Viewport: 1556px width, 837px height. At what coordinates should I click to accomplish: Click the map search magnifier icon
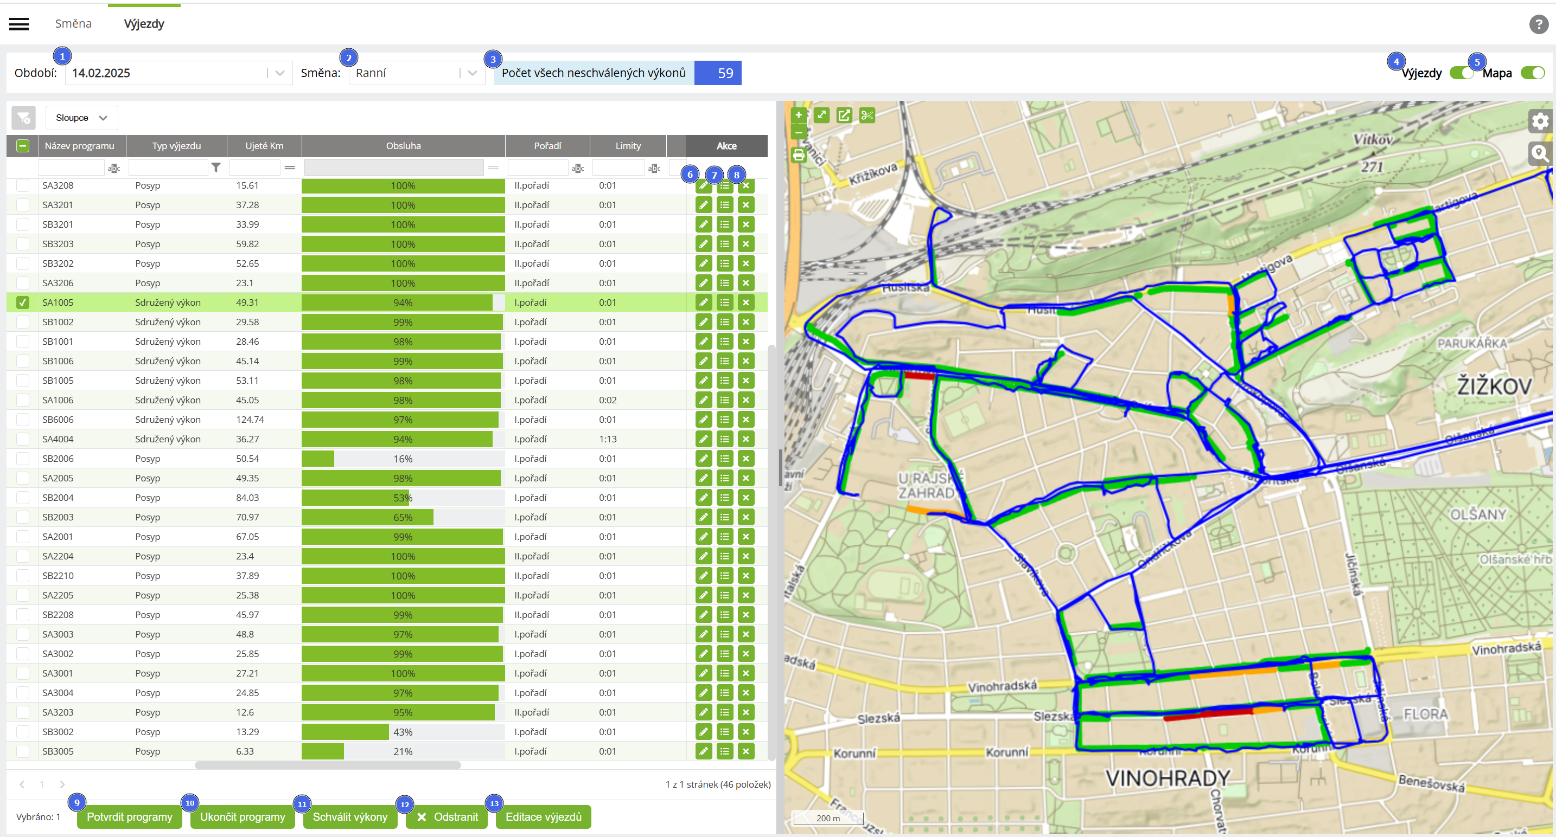1540,153
